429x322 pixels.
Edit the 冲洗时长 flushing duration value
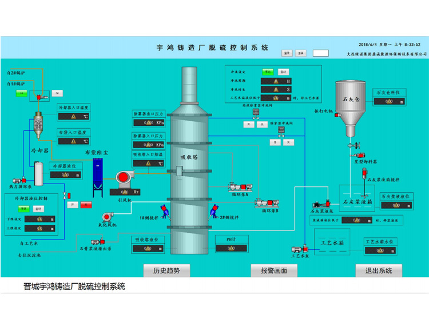click(276, 89)
